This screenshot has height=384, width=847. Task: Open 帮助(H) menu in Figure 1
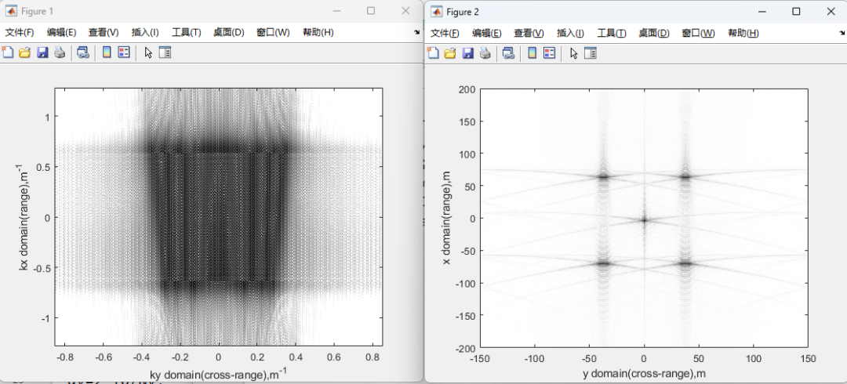[x=318, y=32]
